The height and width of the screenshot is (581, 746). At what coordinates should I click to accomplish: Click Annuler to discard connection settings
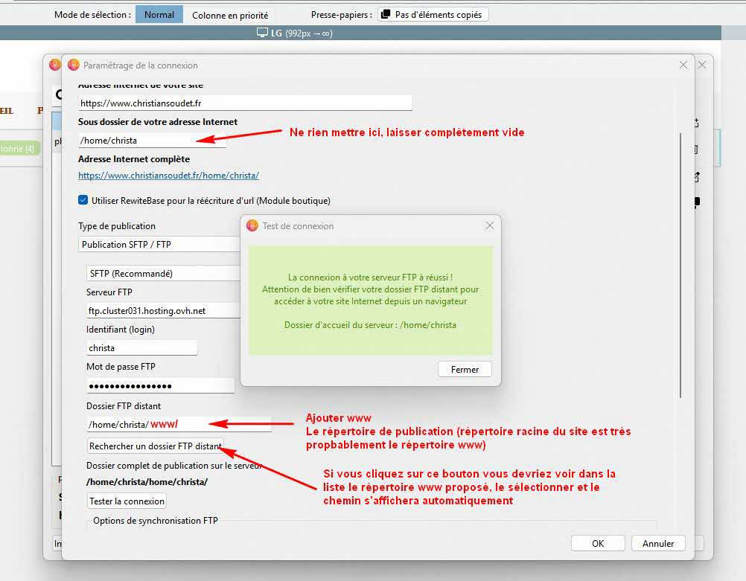click(658, 543)
